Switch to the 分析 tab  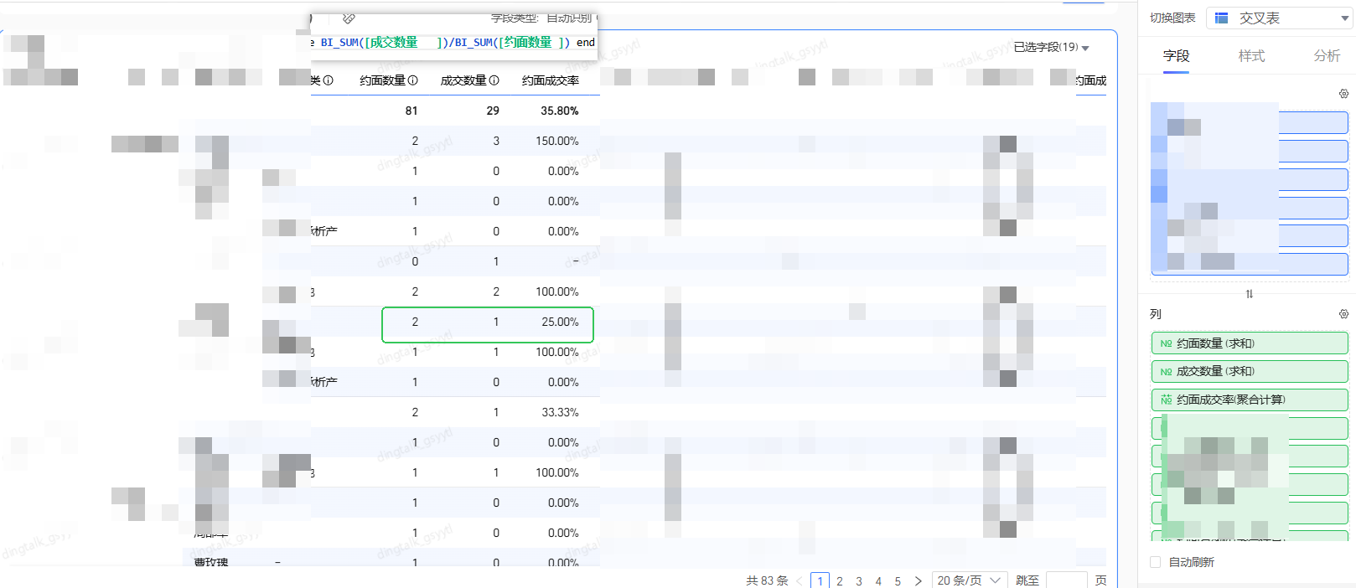click(1326, 56)
